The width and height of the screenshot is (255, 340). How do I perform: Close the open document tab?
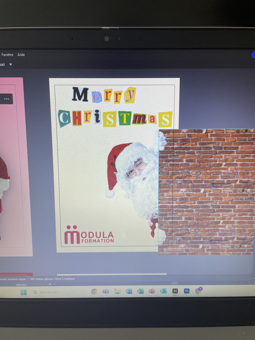pyautogui.click(x=11, y=65)
